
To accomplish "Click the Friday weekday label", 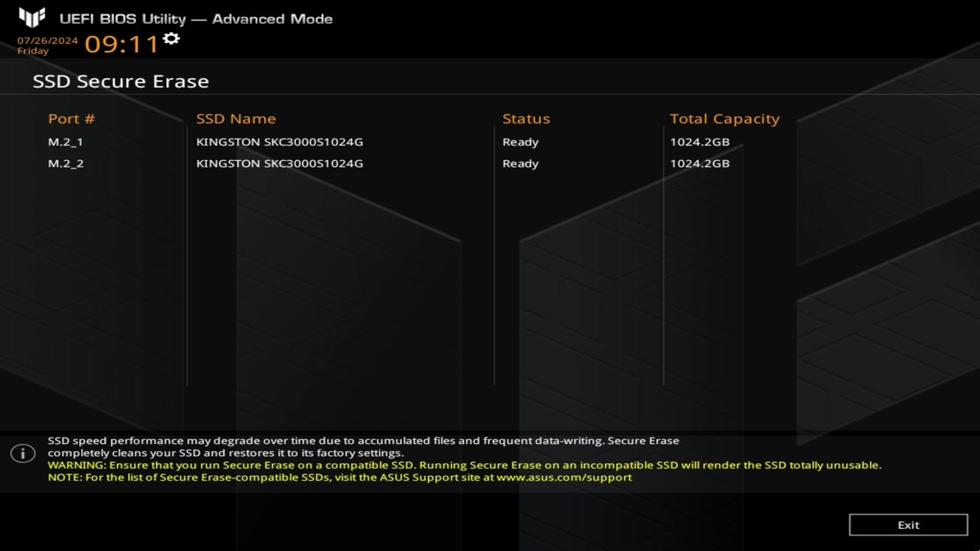I will [x=33, y=51].
